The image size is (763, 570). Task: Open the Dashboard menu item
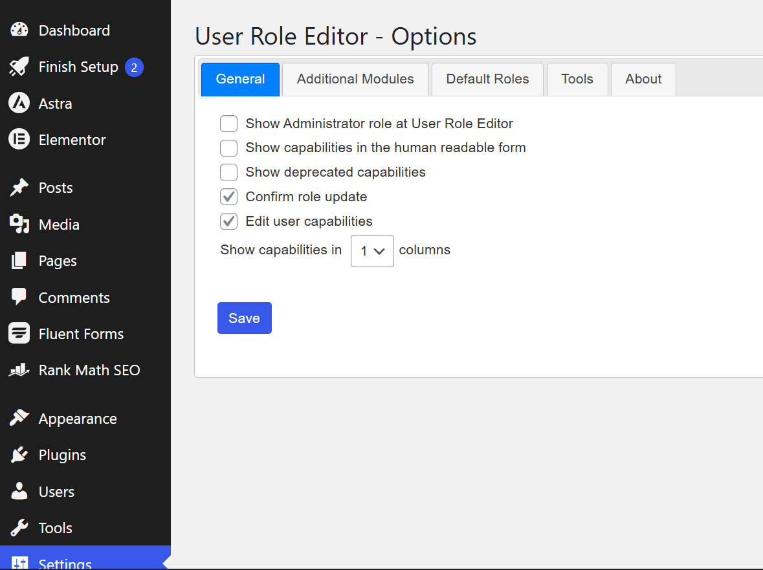[x=85, y=30]
